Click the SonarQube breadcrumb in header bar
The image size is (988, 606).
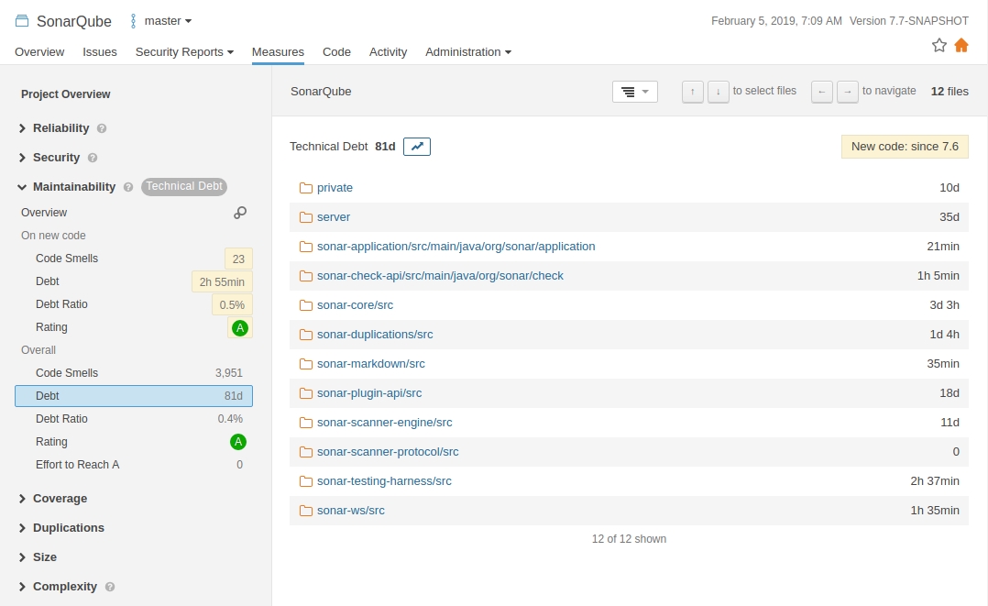tap(321, 92)
